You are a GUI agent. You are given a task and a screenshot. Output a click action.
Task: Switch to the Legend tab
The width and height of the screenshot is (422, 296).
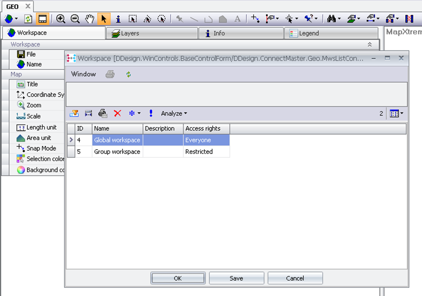point(331,33)
